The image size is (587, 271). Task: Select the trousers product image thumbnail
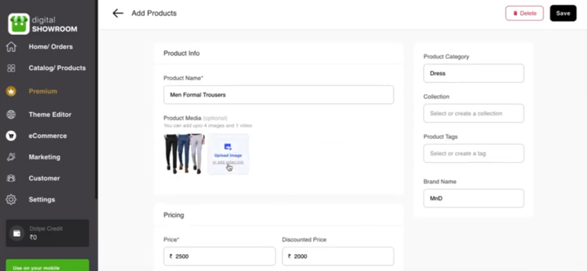(184, 153)
